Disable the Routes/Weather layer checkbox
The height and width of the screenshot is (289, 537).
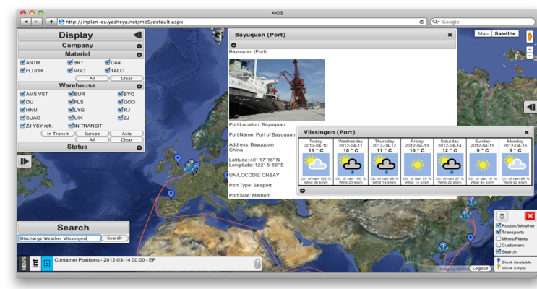[x=499, y=225]
